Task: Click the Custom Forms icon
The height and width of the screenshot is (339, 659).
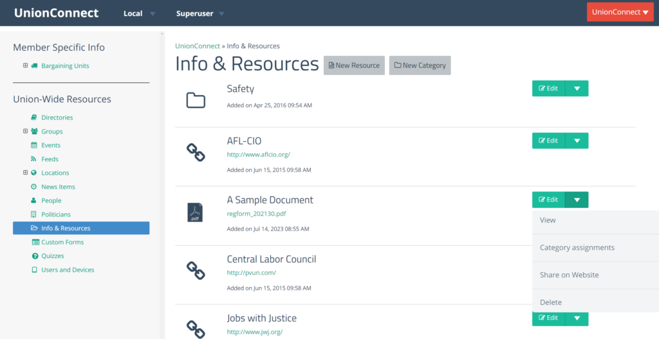Action: 35,242
